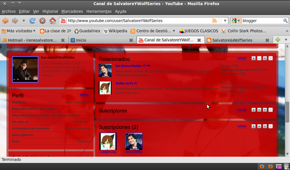Reload the current YouTube page
Screen dimensions: 290x170
coord(32,20)
